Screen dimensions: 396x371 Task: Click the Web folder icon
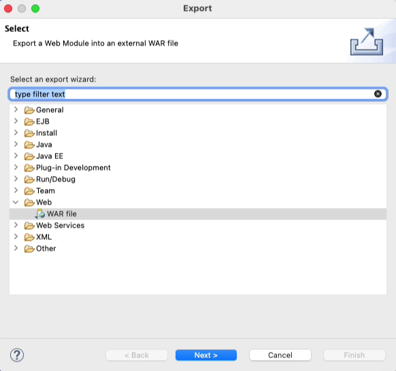[29, 202]
